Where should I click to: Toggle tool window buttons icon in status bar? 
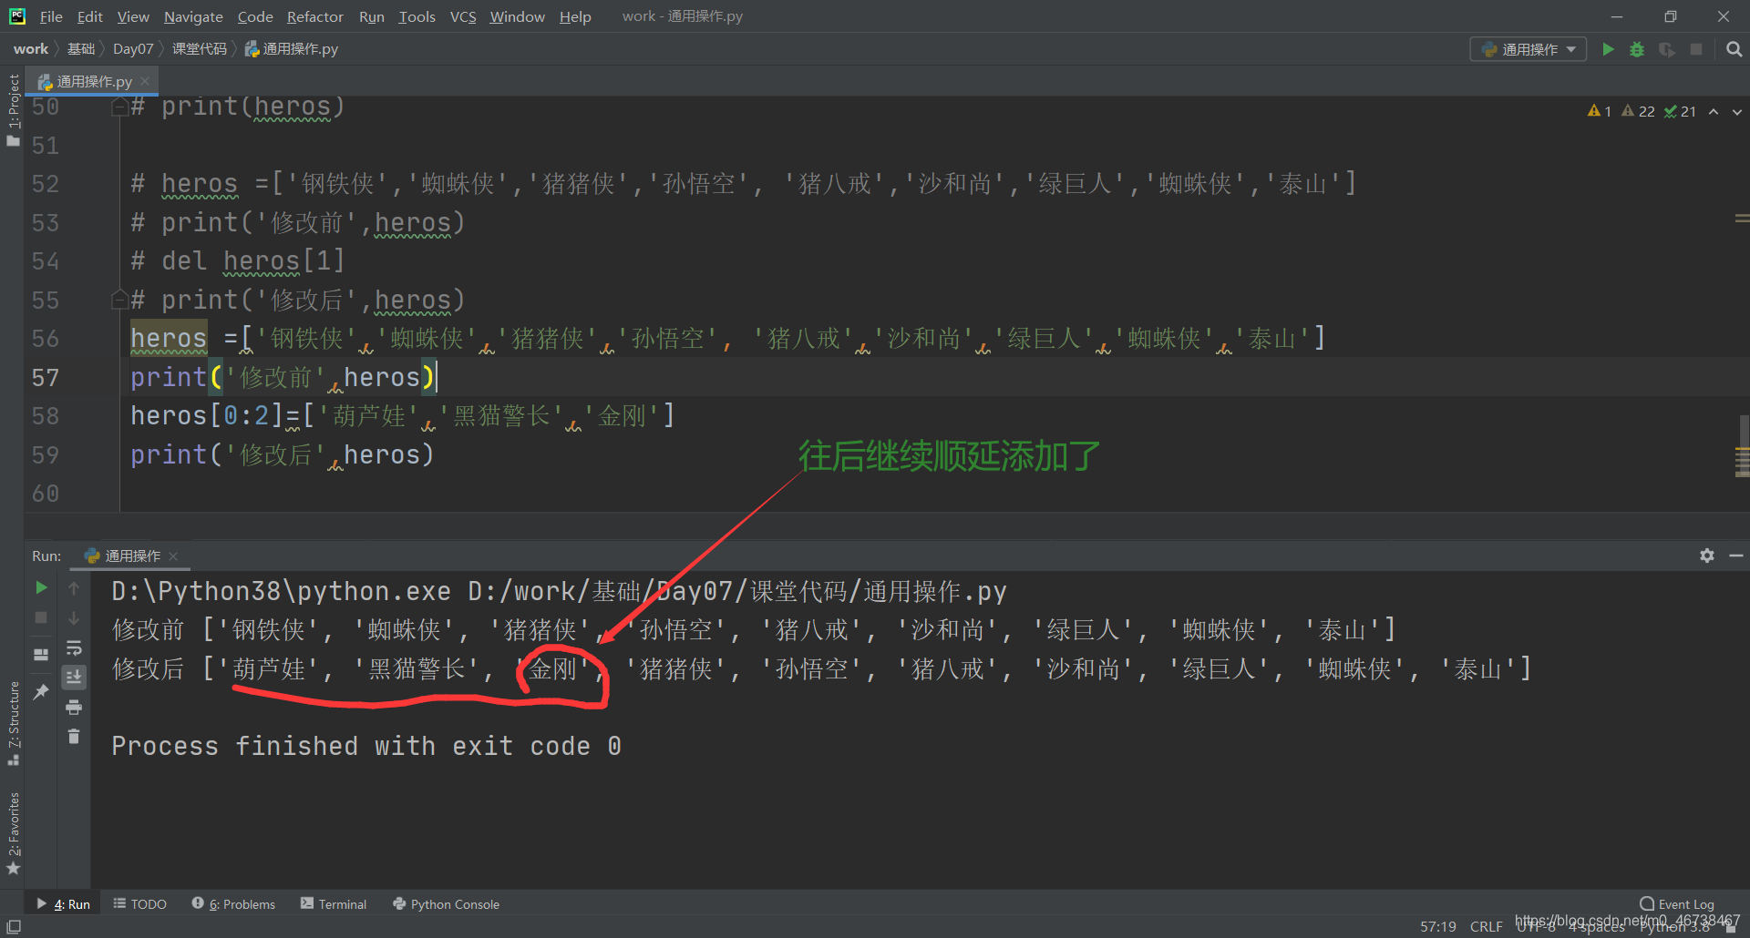pyautogui.click(x=14, y=926)
